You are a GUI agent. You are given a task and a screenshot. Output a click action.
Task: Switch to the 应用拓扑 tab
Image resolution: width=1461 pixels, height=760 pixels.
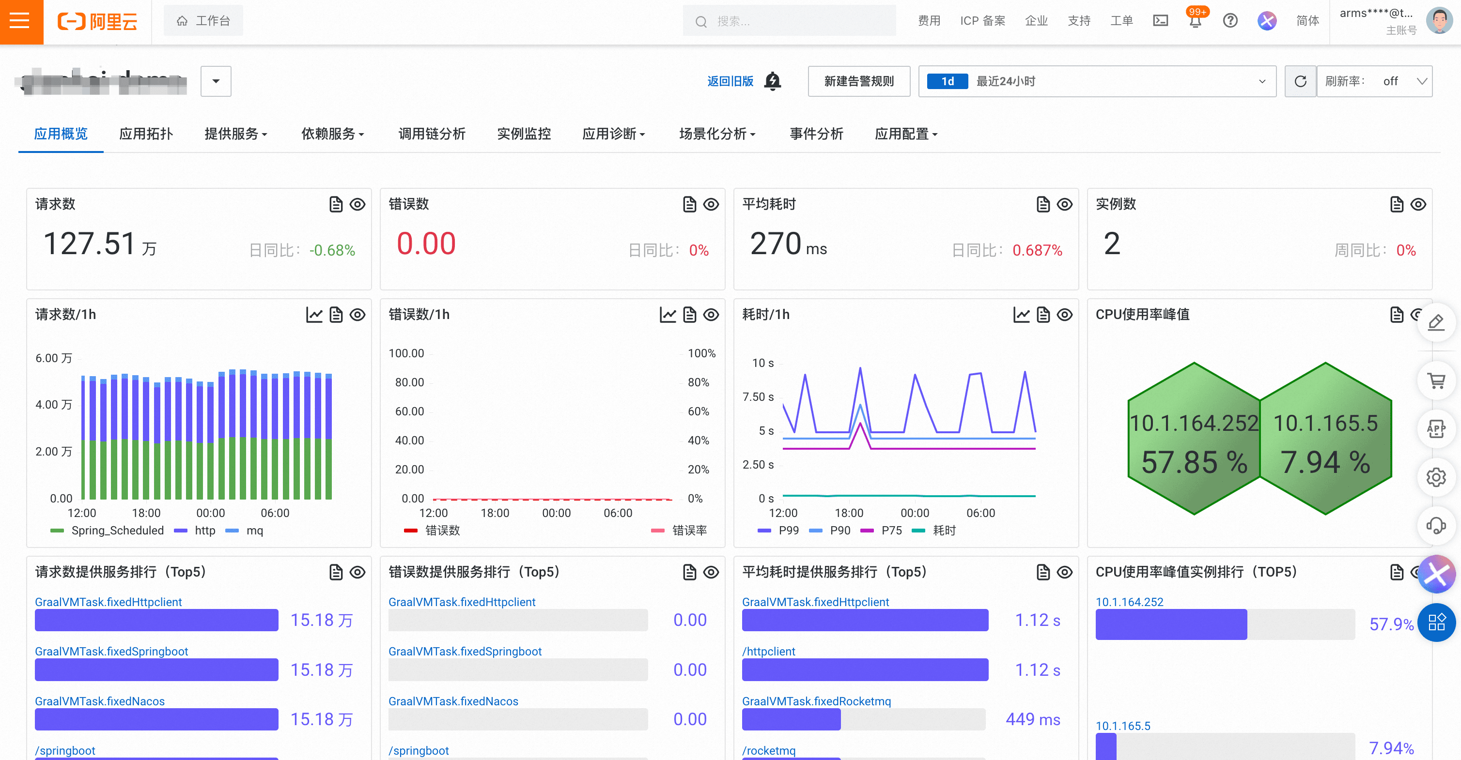coord(146,134)
